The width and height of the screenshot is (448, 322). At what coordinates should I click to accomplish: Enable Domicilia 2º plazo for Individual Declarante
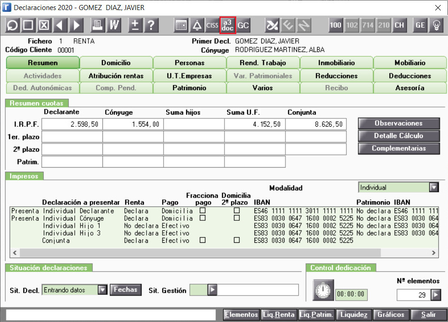pos(237,210)
